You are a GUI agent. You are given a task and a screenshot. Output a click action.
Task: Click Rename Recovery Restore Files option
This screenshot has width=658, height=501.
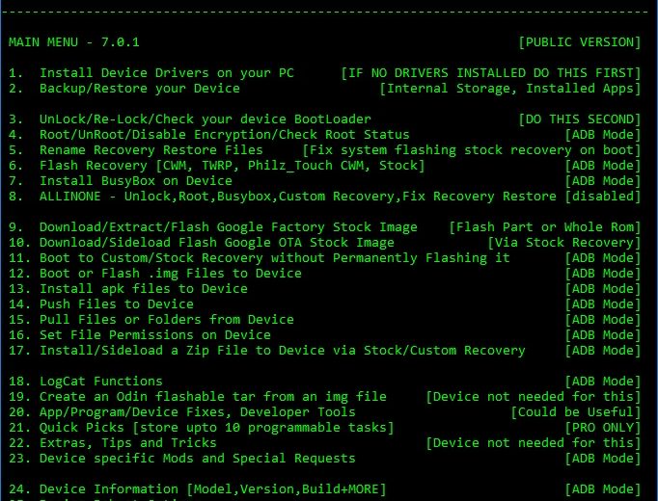pos(151,150)
